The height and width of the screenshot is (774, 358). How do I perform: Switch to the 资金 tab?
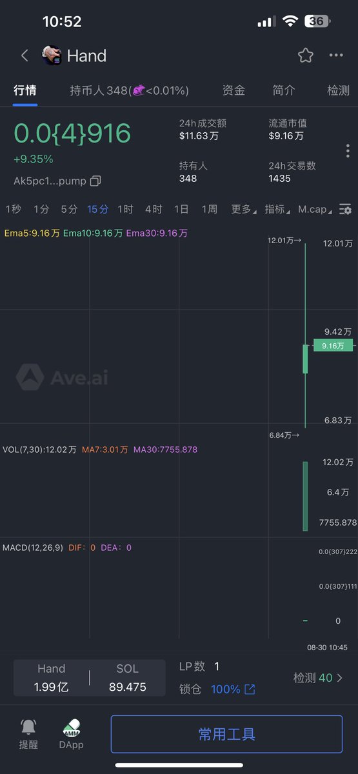coord(234,91)
